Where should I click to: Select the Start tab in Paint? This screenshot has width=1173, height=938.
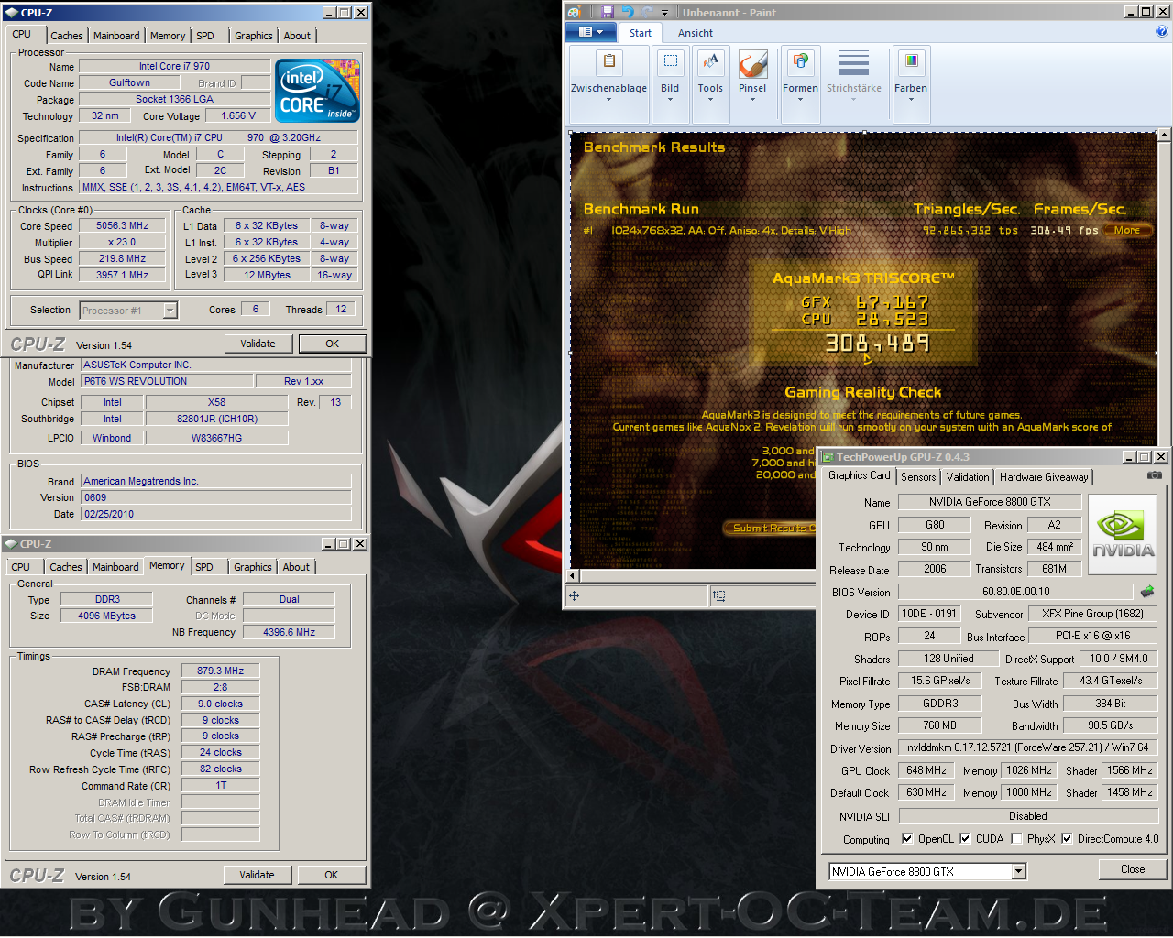coord(641,33)
